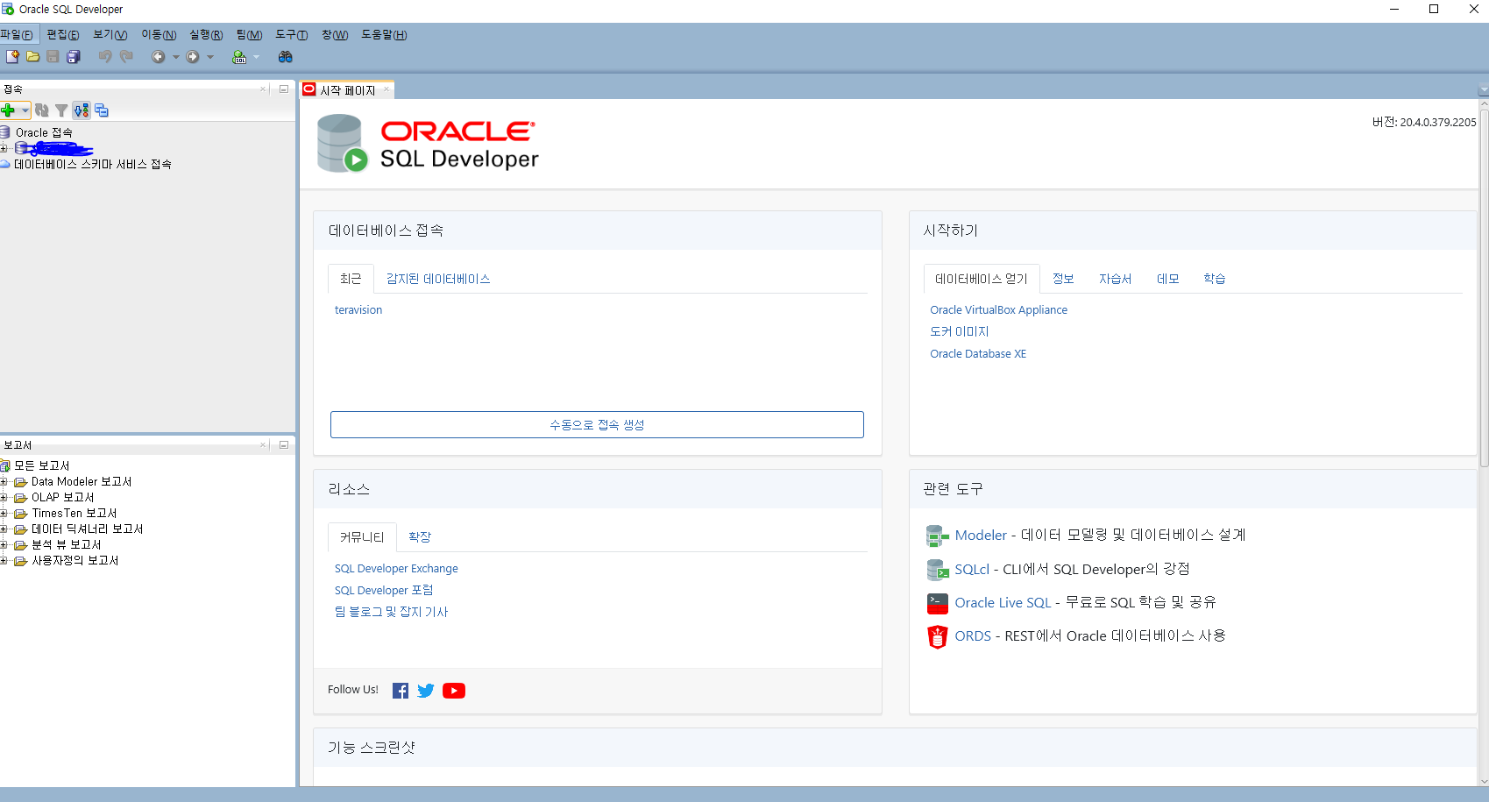
Task: Minimize the 보고서 panel
Action: pyautogui.click(x=284, y=445)
